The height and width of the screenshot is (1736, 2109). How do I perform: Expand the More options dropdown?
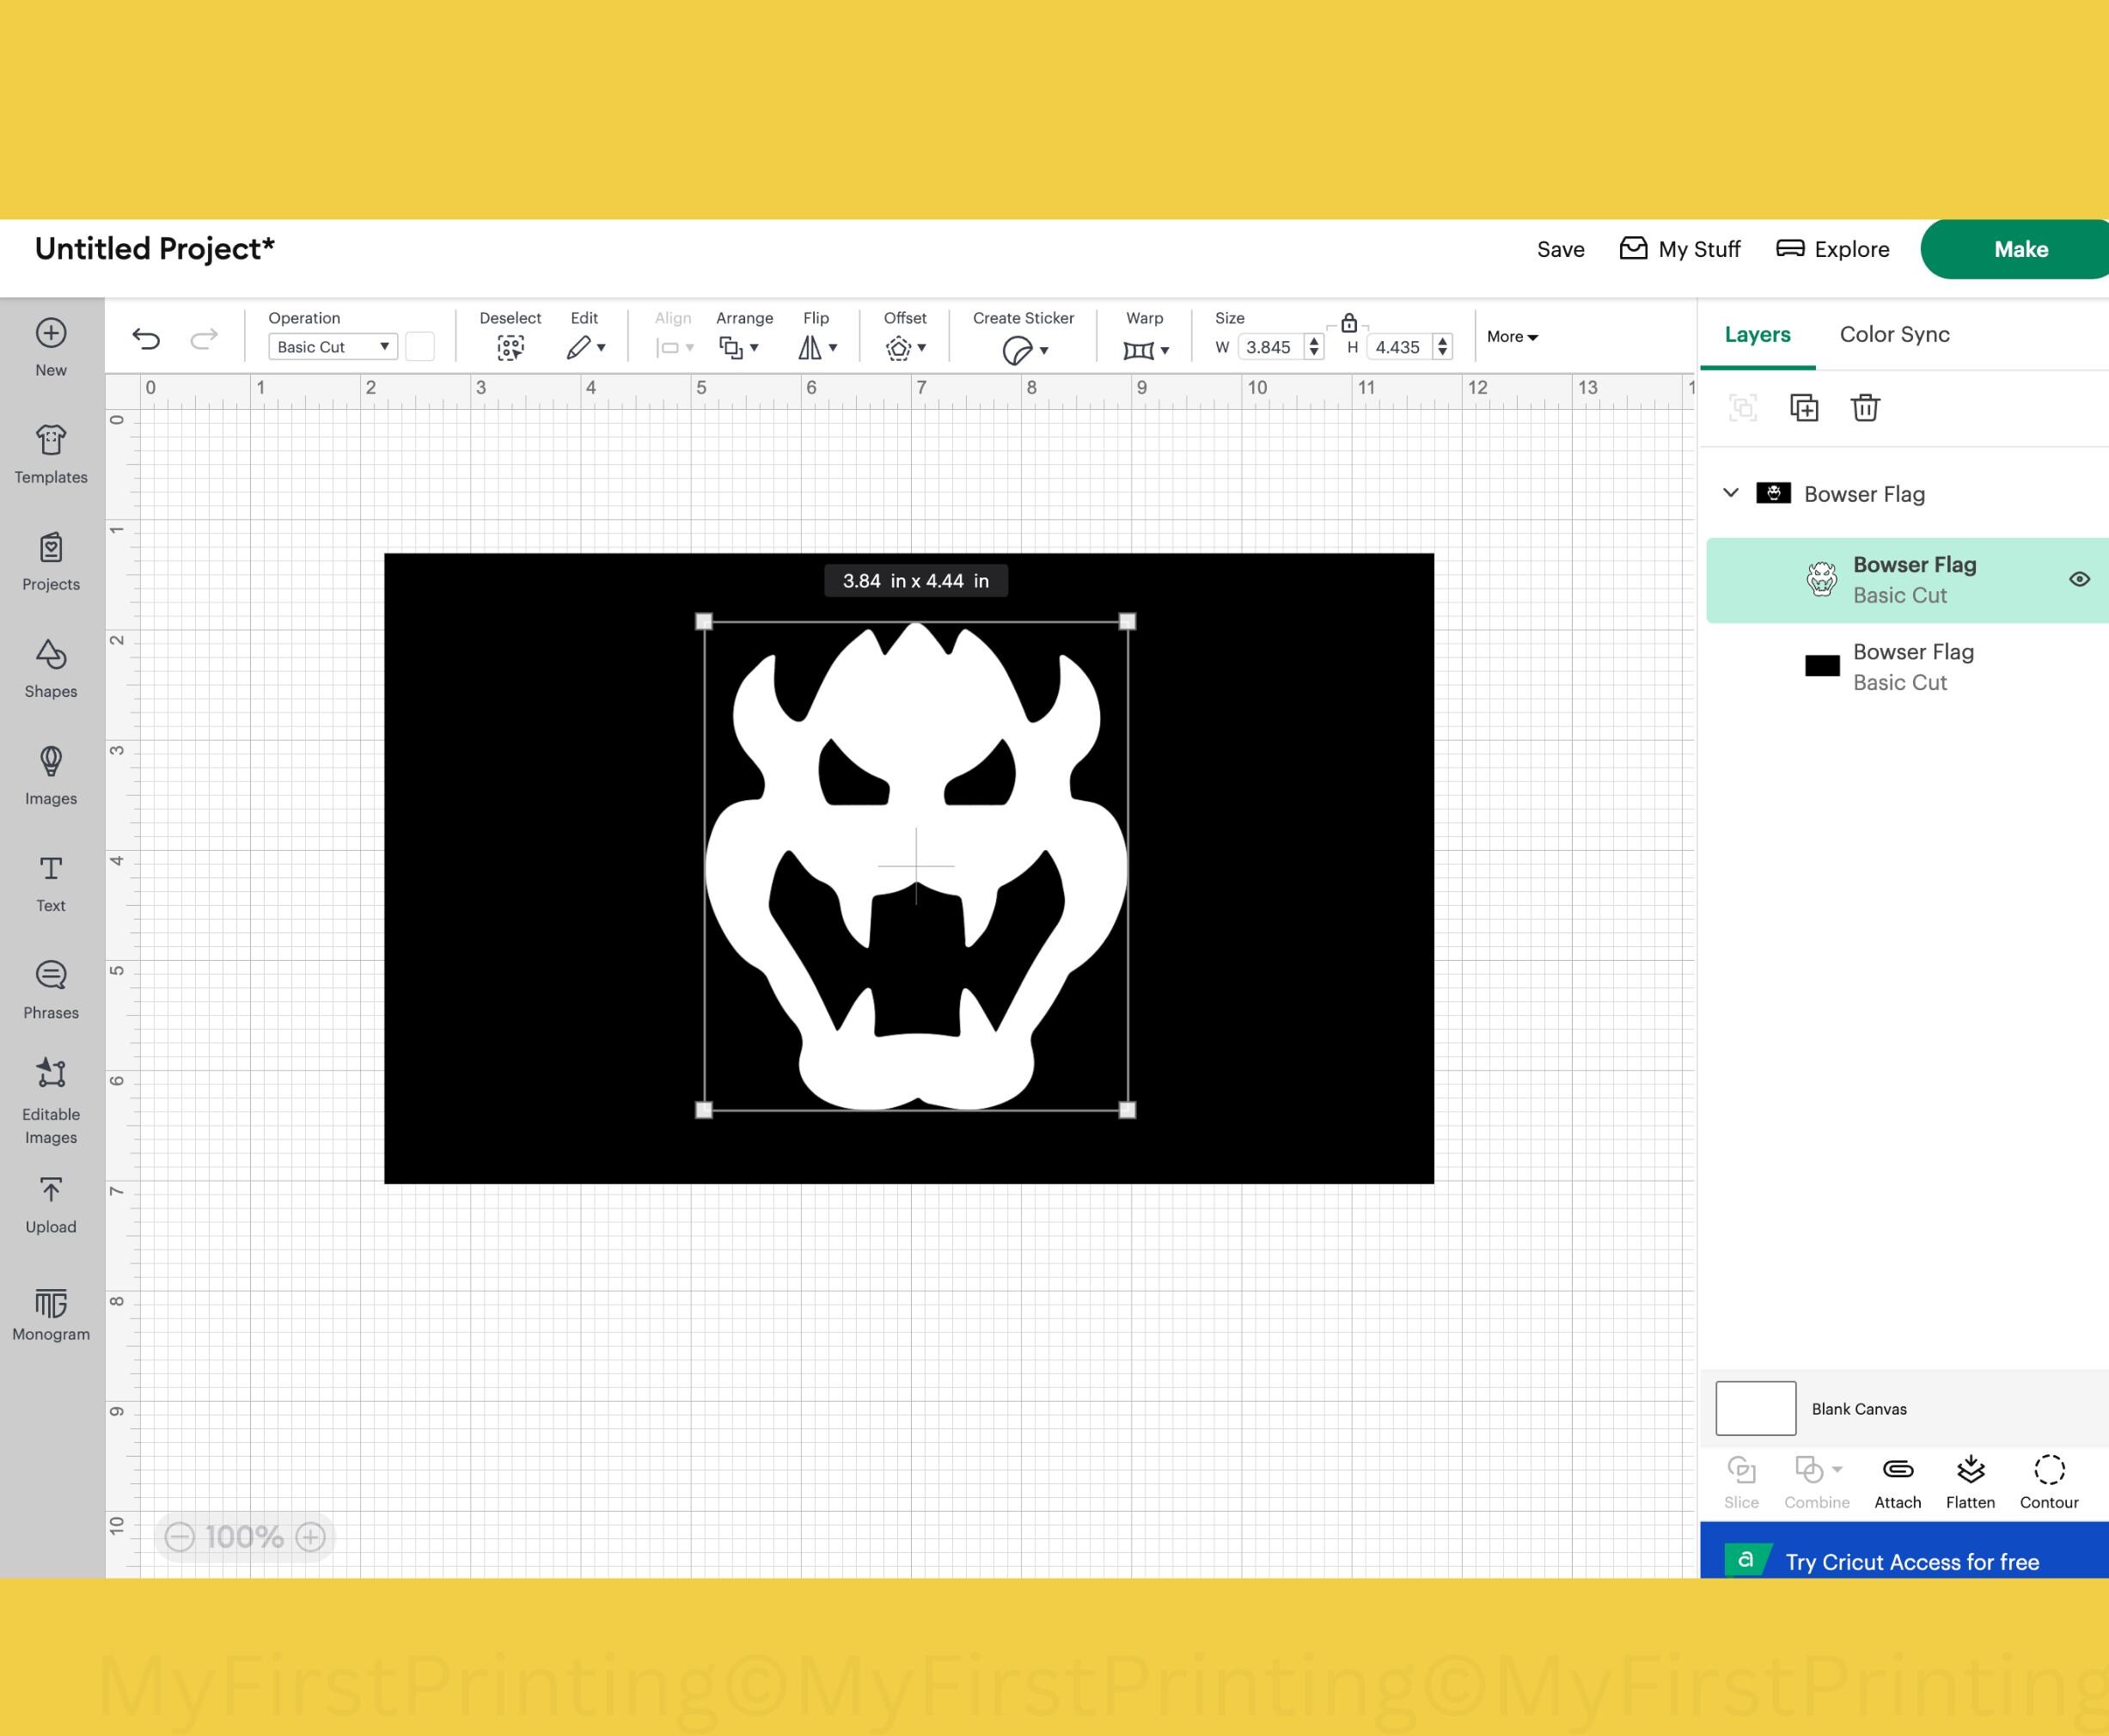click(x=1512, y=337)
